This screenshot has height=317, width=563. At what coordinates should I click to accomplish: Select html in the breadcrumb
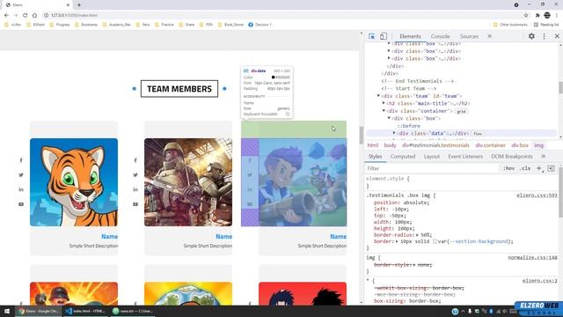coord(373,145)
